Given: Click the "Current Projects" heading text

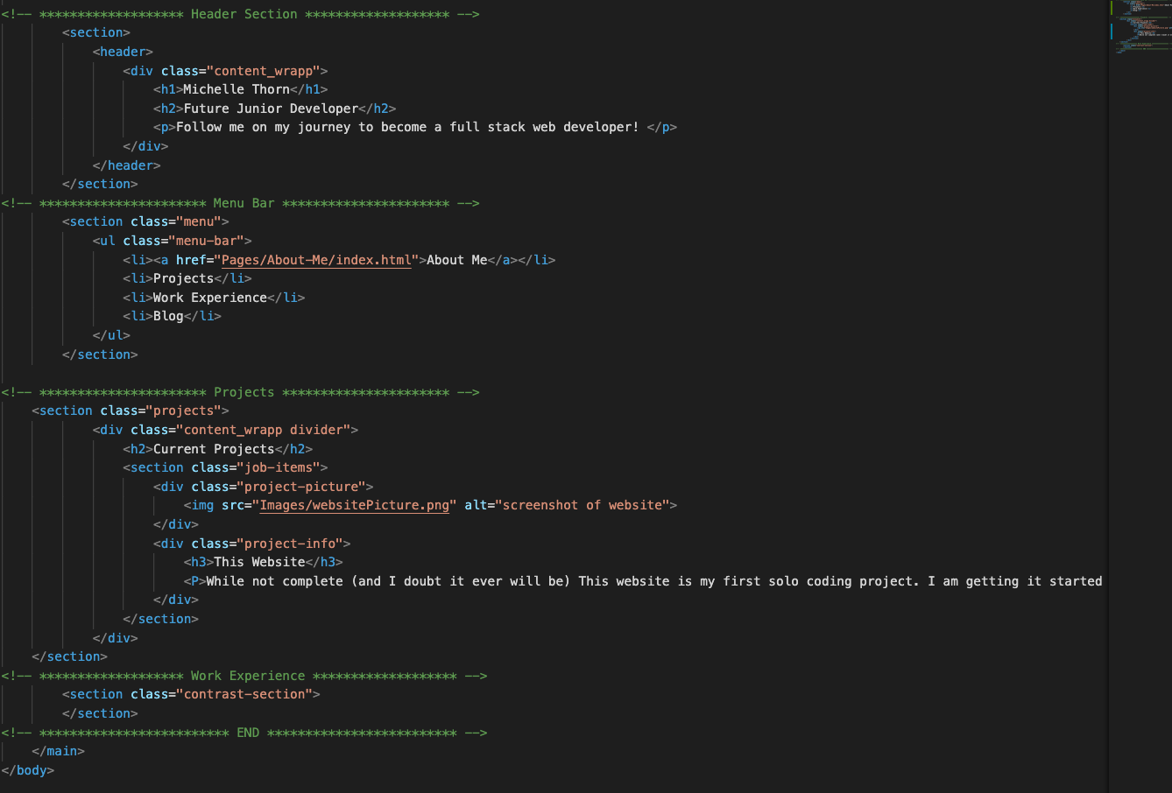Looking at the screenshot, I should (214, 449).
